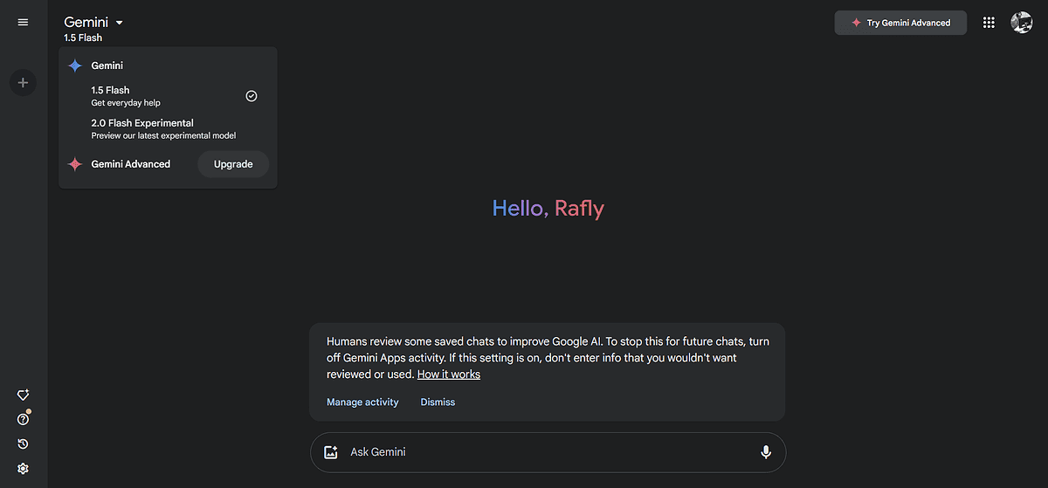Click the microphone icon in prompt box
1048x488 pixels.
tap(766, 452)
